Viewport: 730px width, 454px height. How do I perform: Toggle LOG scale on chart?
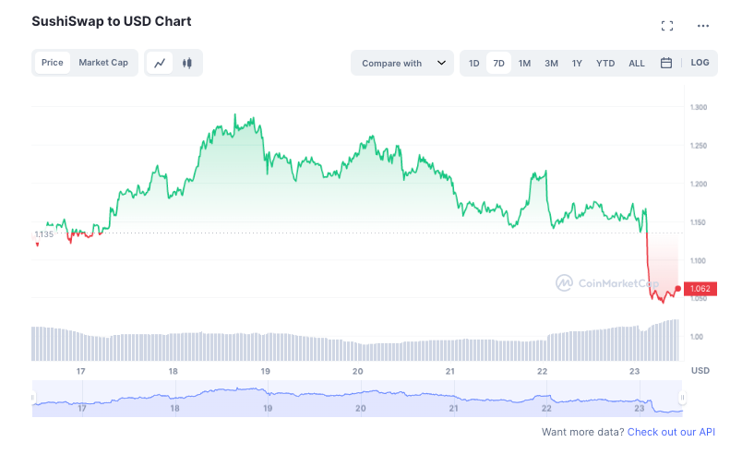pos(700,63)
